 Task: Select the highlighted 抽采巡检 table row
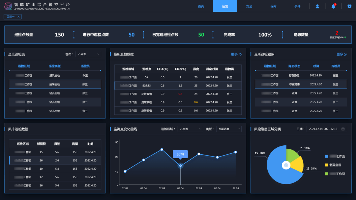(55, 84)
